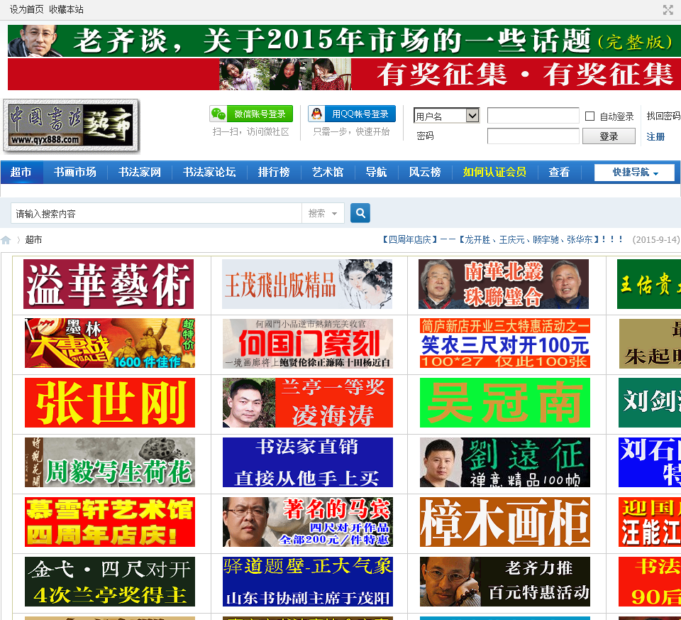Open the 墨林大惠战 banner
The width and height of the screenshot is (681, 620).
[x=110, y=343]
